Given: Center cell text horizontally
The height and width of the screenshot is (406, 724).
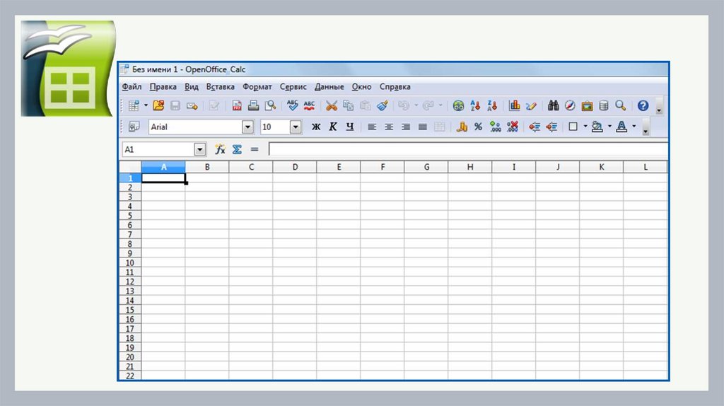Looking at the screenshot, I should coord(389,127).
